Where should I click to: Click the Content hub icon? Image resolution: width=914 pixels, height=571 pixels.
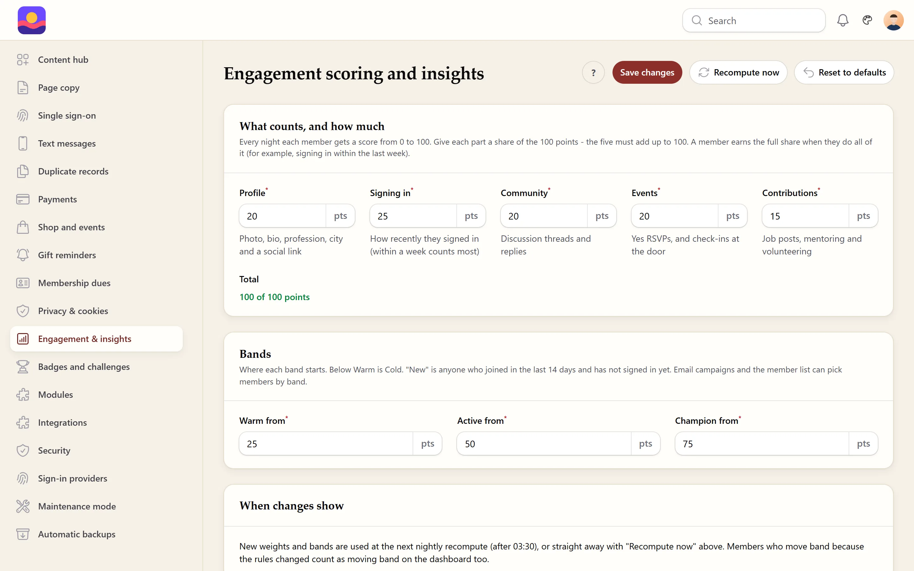click(23, 60)
